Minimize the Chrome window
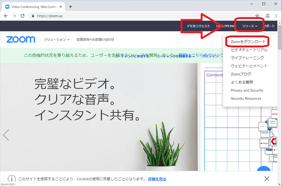 click(x=252, y=4)
